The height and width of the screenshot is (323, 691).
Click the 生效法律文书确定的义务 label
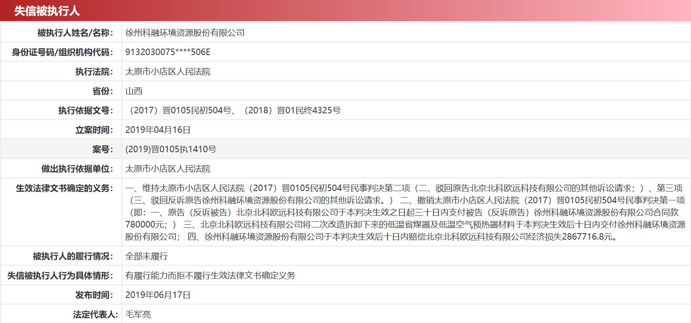point(65,188)
